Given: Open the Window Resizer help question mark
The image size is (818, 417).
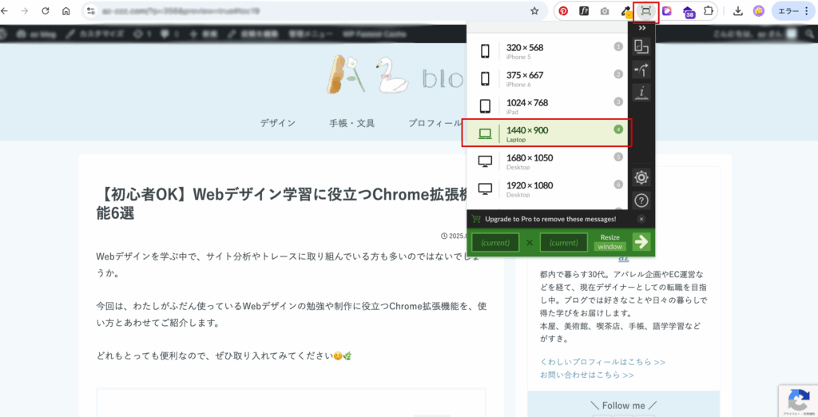Looking at the screenshot, I should click(641, 201).
